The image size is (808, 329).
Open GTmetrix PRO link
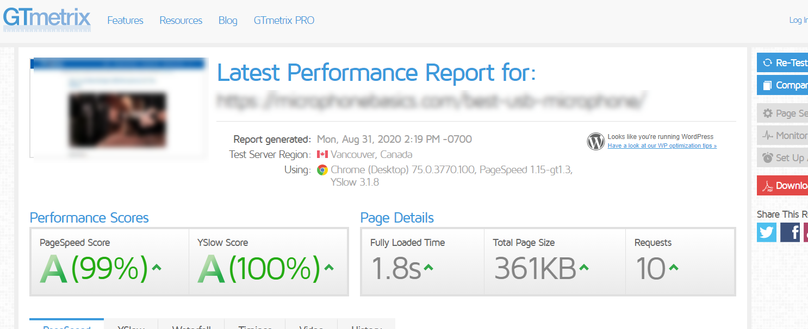tap(284, 21)
